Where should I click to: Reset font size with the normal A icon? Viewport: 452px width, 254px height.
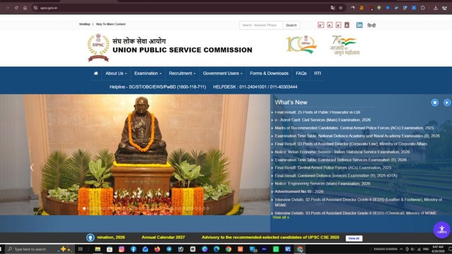pyautogui.click(x=330, y=25)
